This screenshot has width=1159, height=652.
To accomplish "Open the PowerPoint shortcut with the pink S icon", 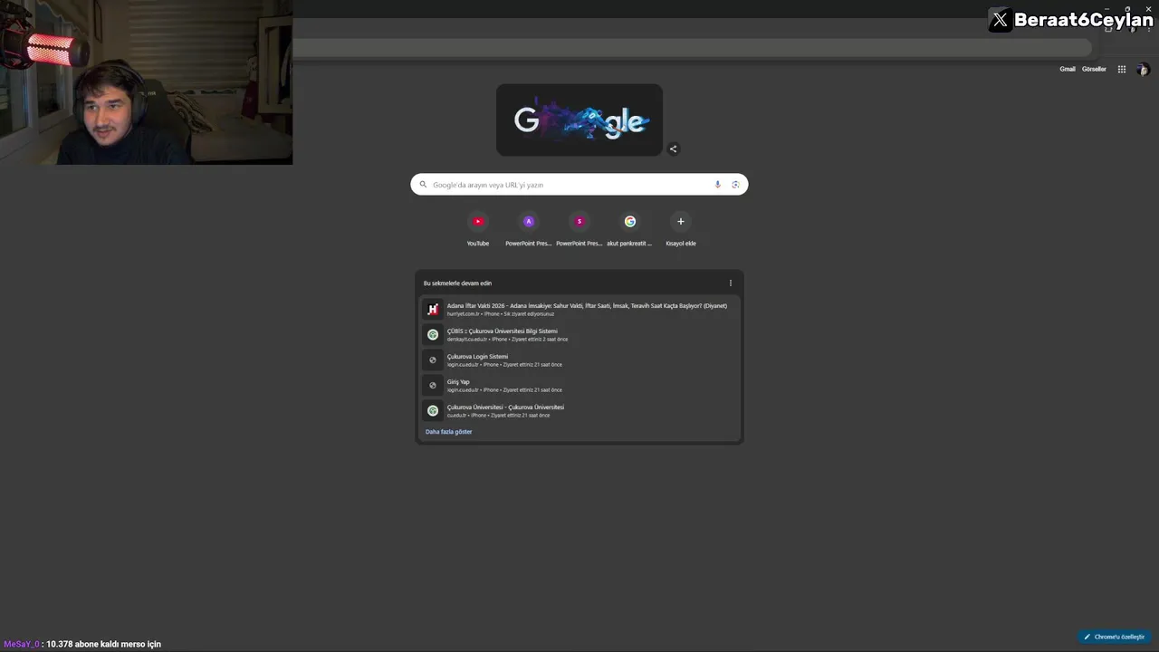I will 579,230.
